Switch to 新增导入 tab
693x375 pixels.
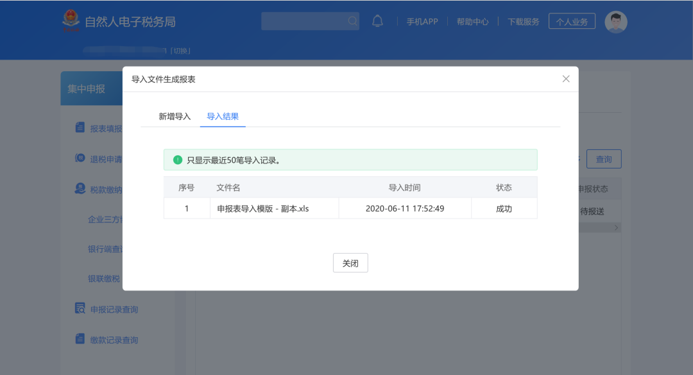click(175, 117)
